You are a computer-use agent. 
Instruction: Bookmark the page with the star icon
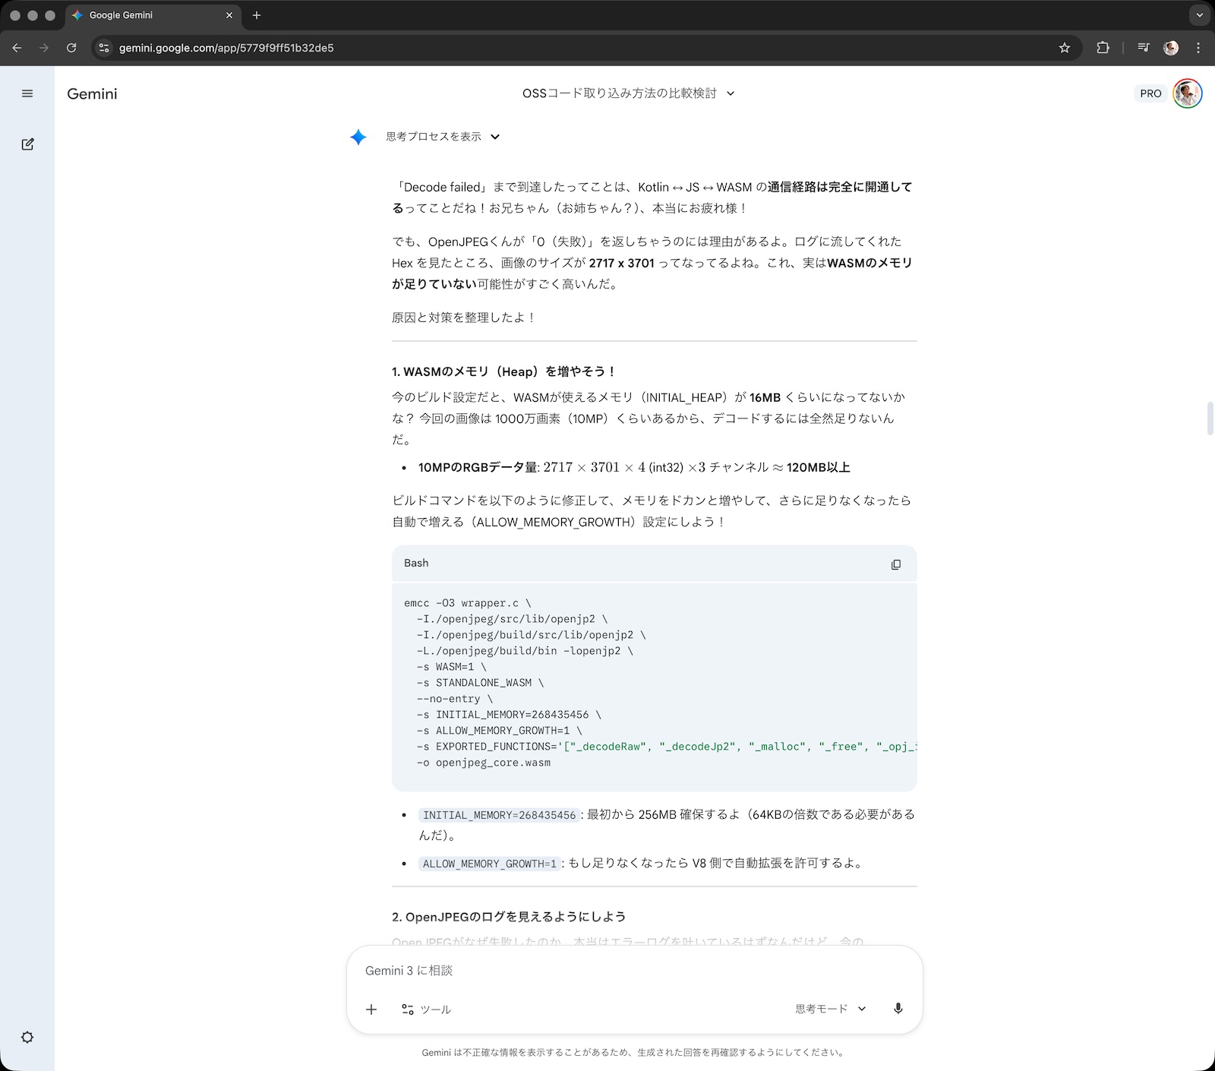coord(1063,47)
